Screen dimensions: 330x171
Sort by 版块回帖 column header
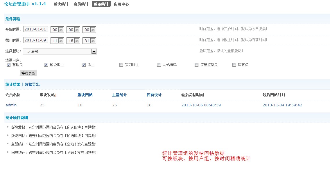85,95
